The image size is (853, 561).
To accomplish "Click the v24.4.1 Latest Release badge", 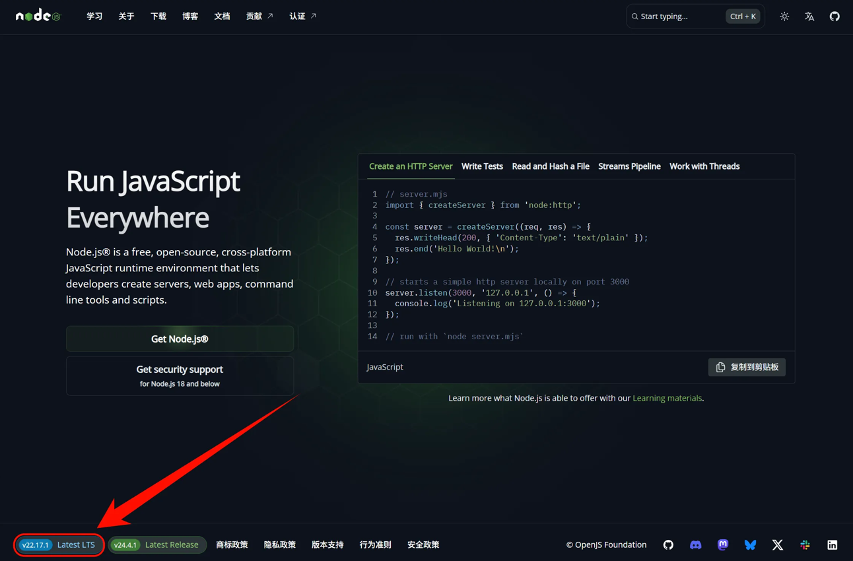I will point(157,544).
